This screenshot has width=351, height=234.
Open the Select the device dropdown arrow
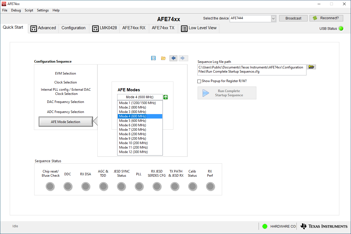tap(273, 18)
